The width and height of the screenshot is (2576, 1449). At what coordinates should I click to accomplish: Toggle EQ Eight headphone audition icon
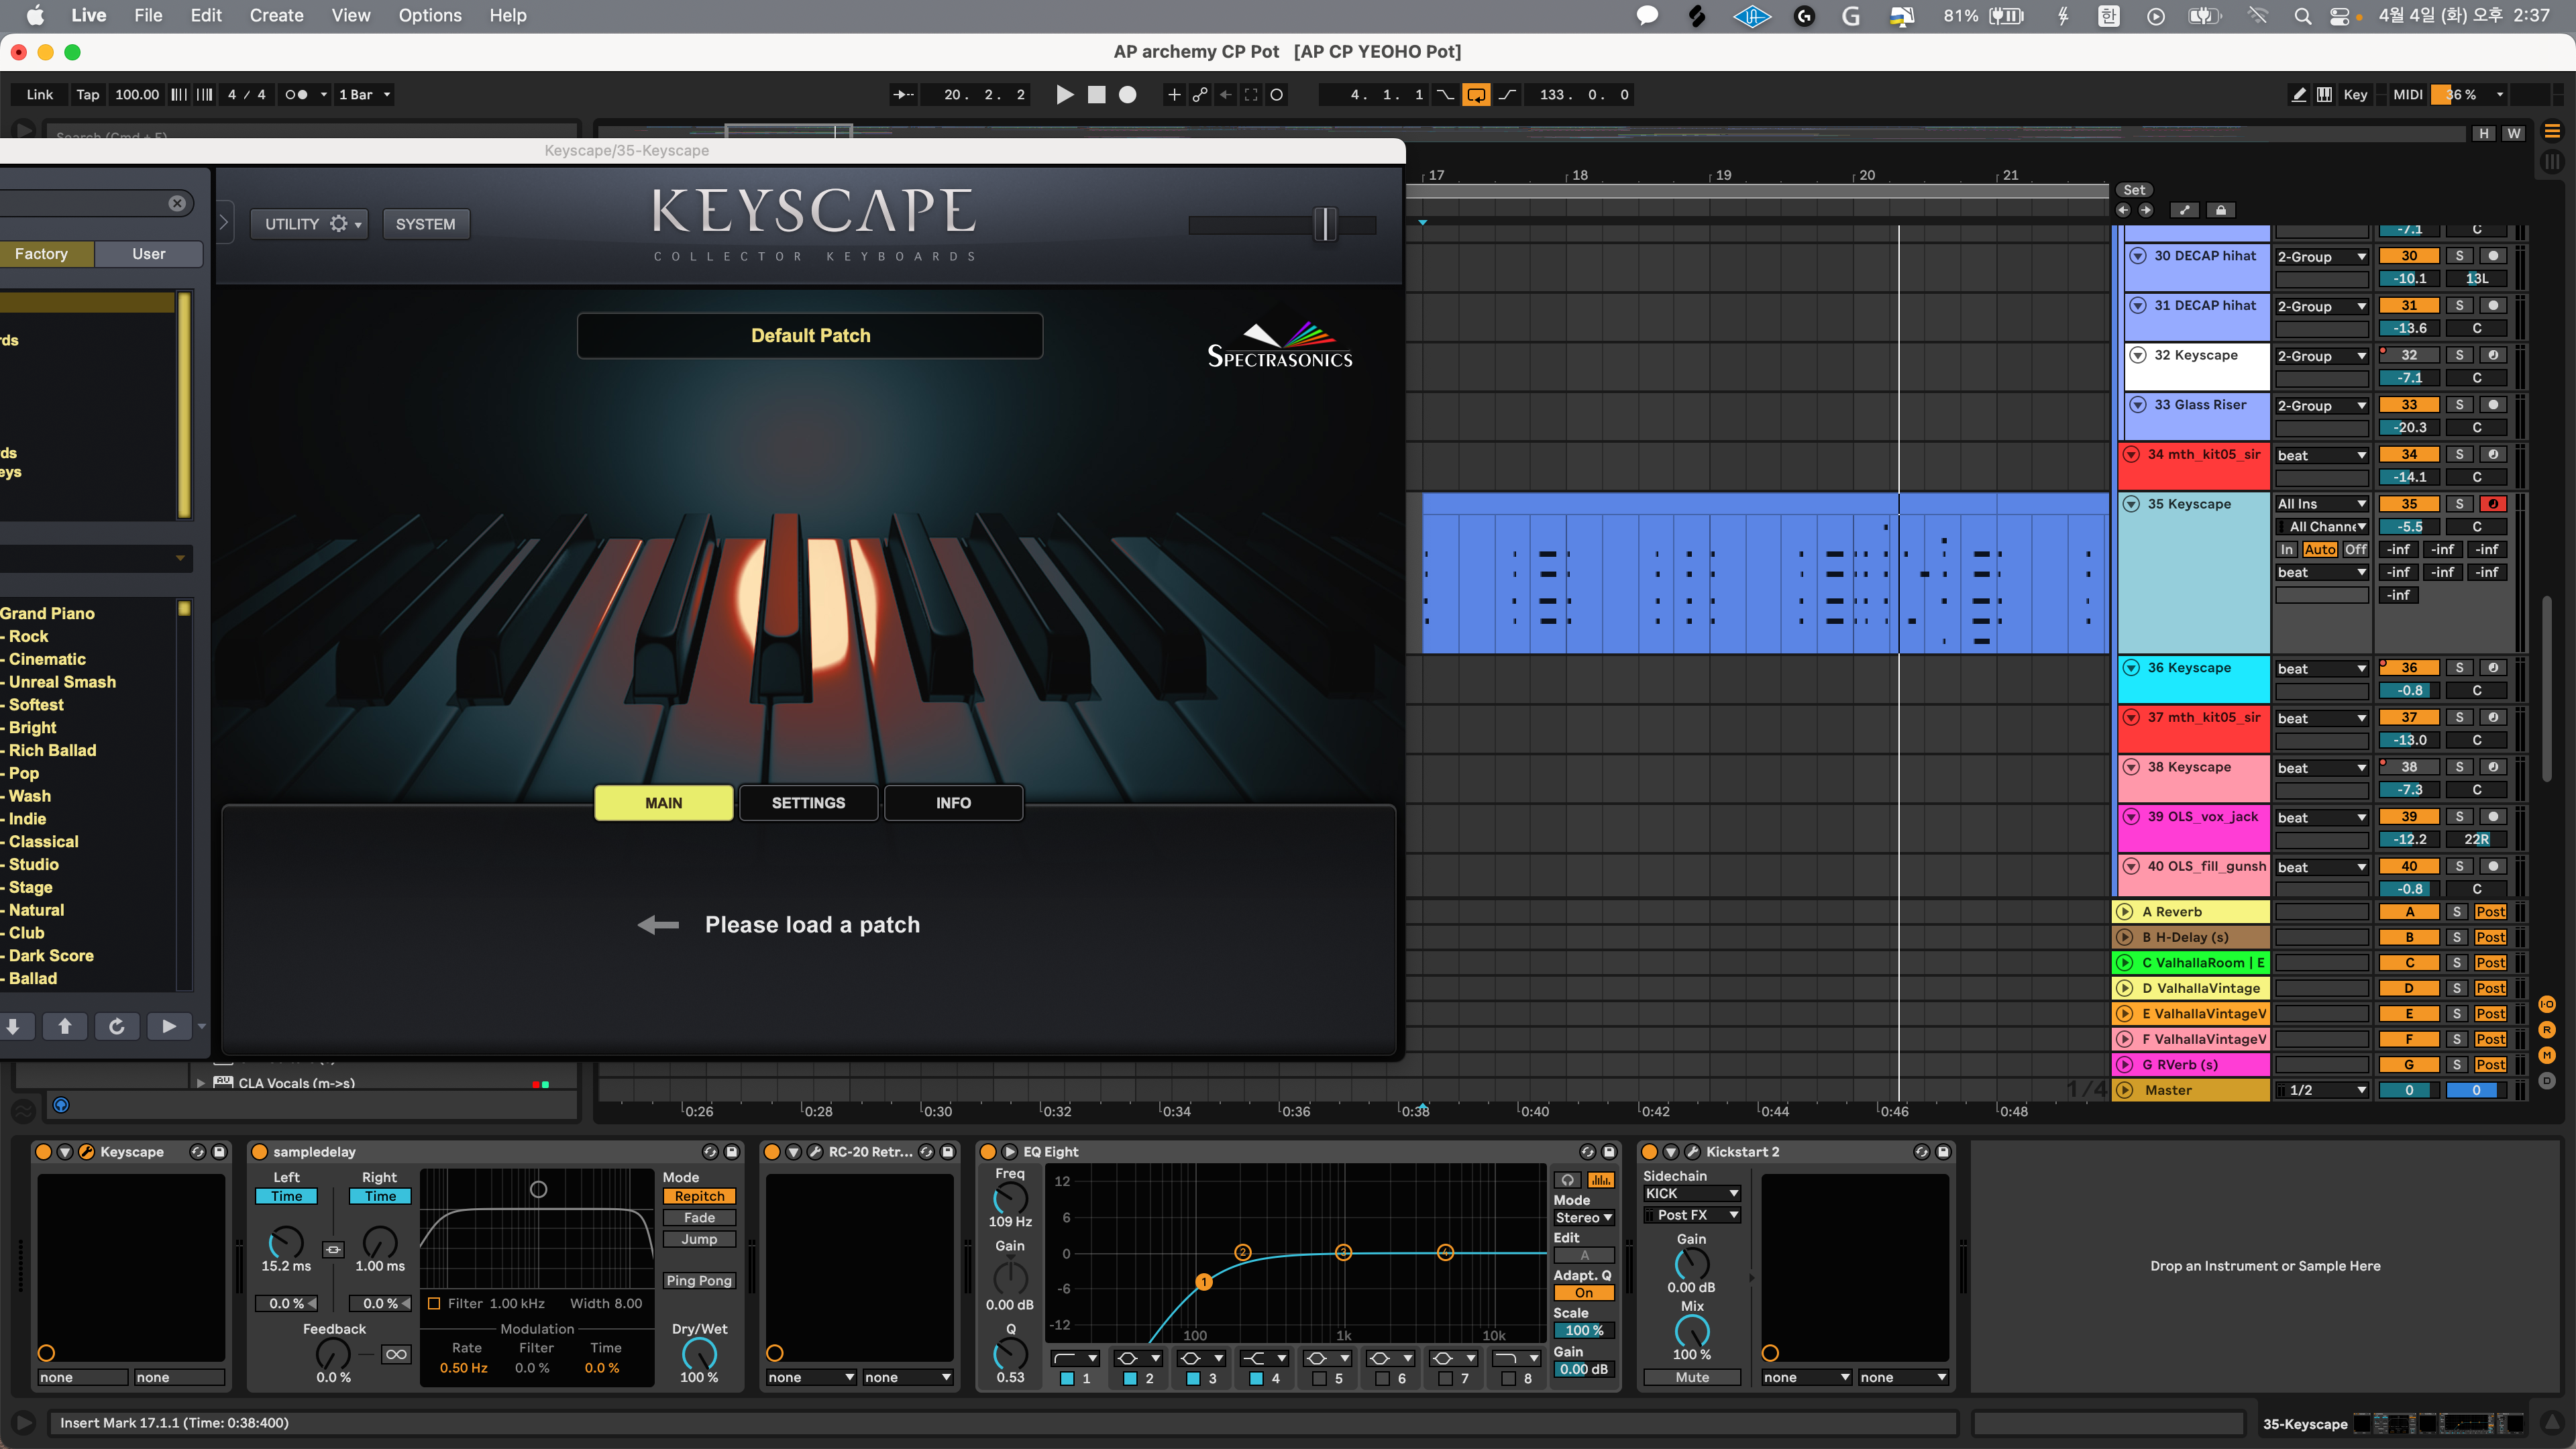(x=1567, y=1180)
